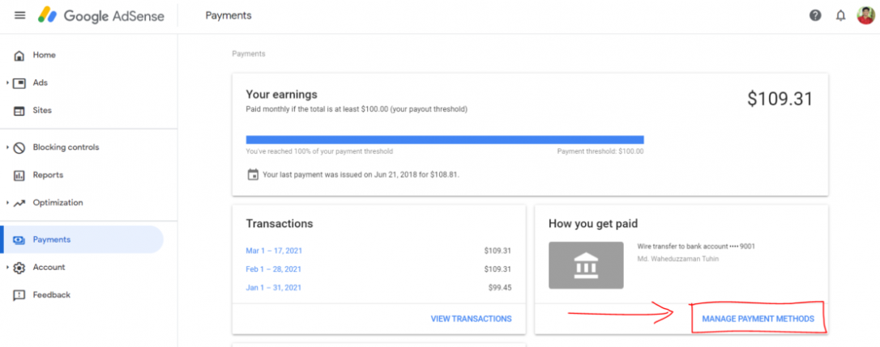Open the Help question mark icon
This screenshot has width=880, height=347.
point(815,15)
